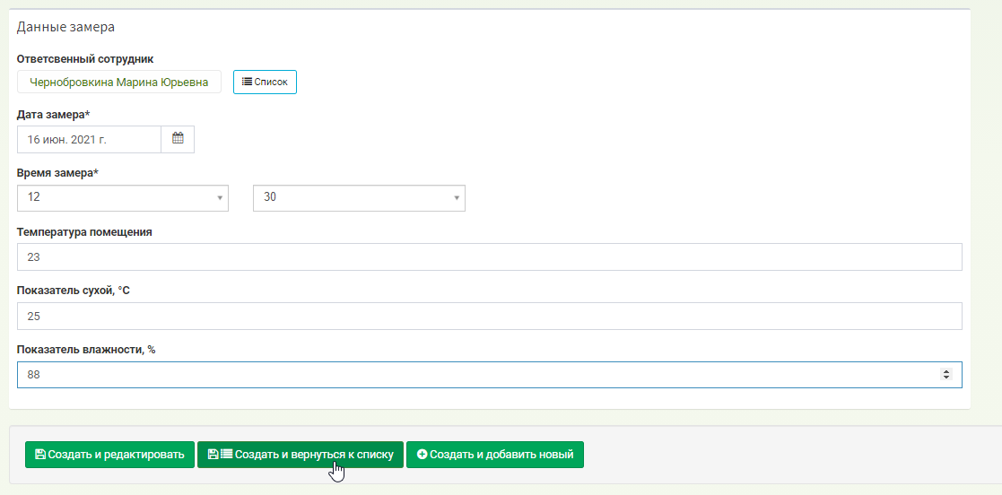Open the hours dropdown showing 12
1002x495 pixels.
(x=123, y=198)
